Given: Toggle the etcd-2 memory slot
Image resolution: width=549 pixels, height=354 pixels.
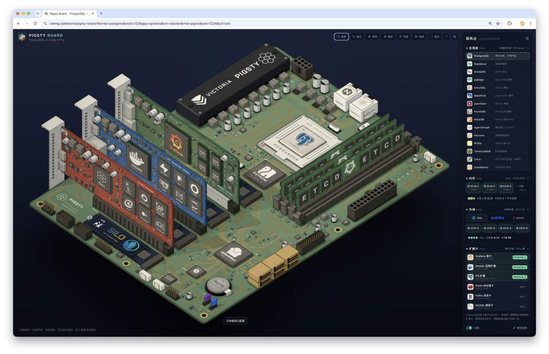Looking at the screenshot, I should click(490, 187).
